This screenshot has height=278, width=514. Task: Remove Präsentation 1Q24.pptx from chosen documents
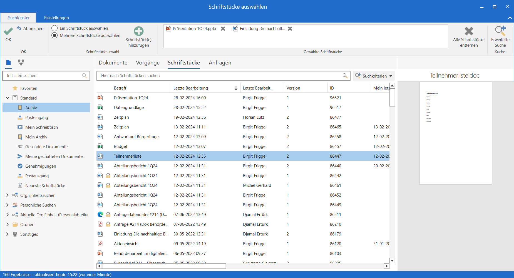point(223,29)
